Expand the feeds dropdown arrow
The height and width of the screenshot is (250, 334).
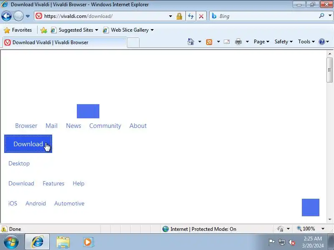tap(218, 42)
